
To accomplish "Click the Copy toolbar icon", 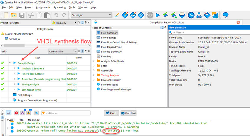I will click(39, 15).
